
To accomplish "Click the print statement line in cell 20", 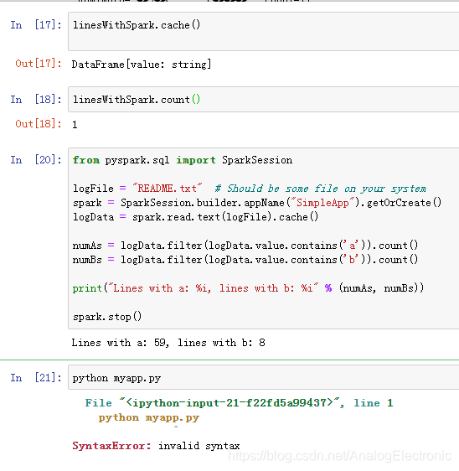I will [248, 288].
